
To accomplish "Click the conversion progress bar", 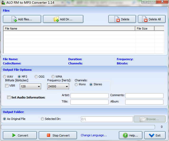I will (78, 127).
